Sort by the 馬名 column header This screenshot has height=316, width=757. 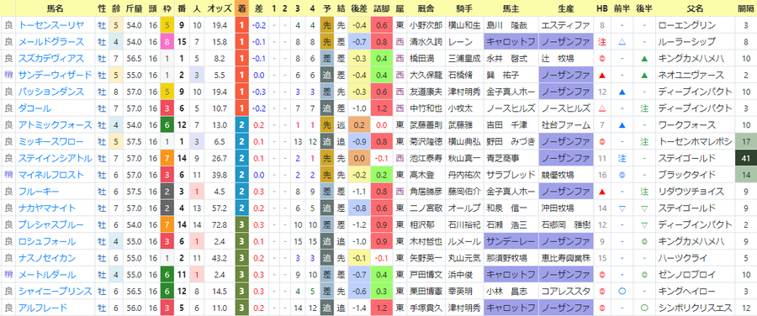[56, 8]
